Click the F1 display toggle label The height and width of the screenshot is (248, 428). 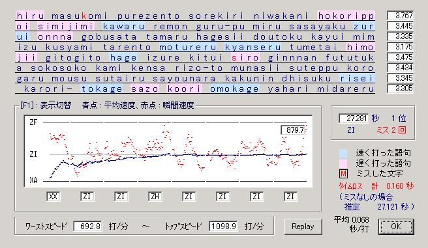click(x=46, y=105)
